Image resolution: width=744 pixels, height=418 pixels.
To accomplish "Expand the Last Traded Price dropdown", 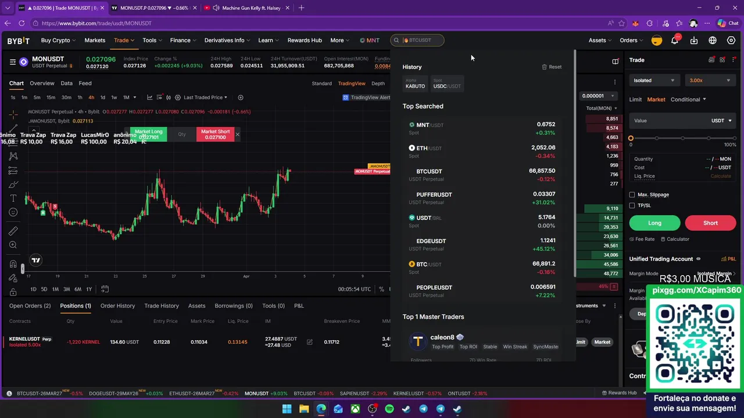I will pos(205,98).
